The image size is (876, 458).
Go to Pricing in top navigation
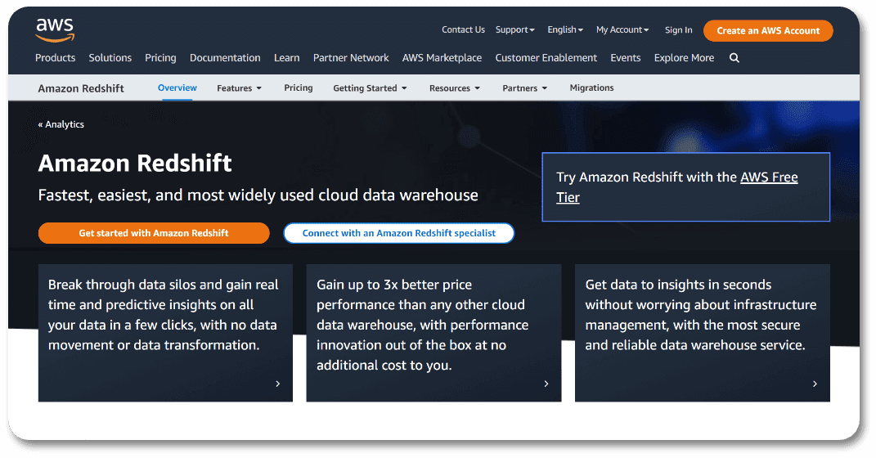[160, 57]
